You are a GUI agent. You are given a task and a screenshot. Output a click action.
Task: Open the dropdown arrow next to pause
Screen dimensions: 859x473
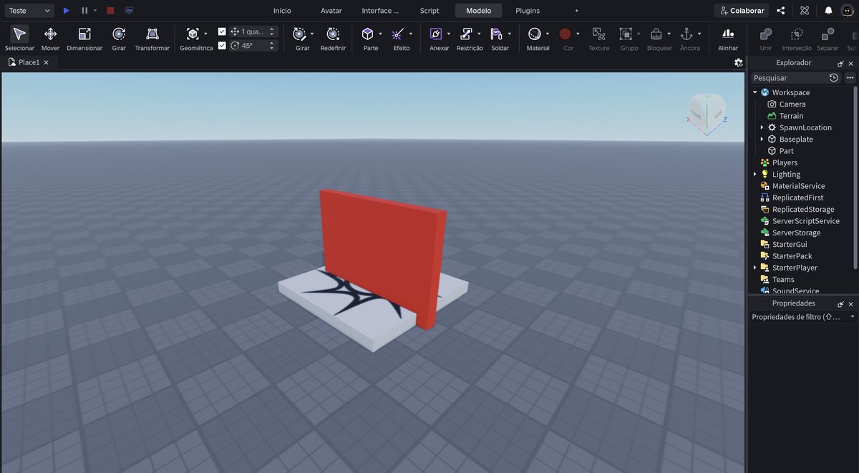[95, 11]
